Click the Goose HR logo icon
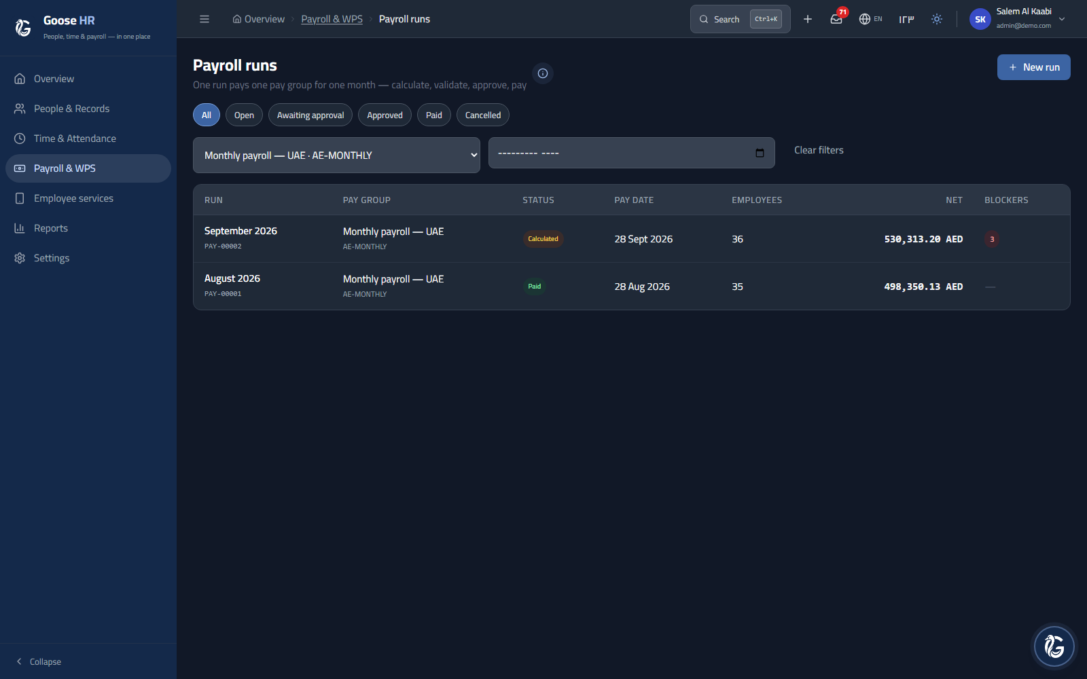 (x=23, y=27)
